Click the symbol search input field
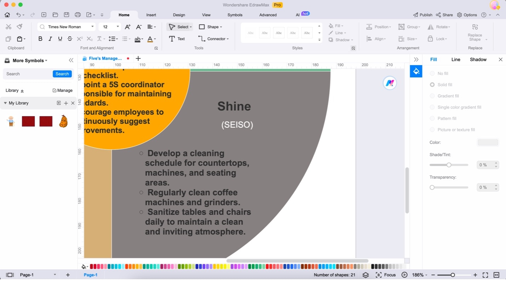 [x=28, y=74]
